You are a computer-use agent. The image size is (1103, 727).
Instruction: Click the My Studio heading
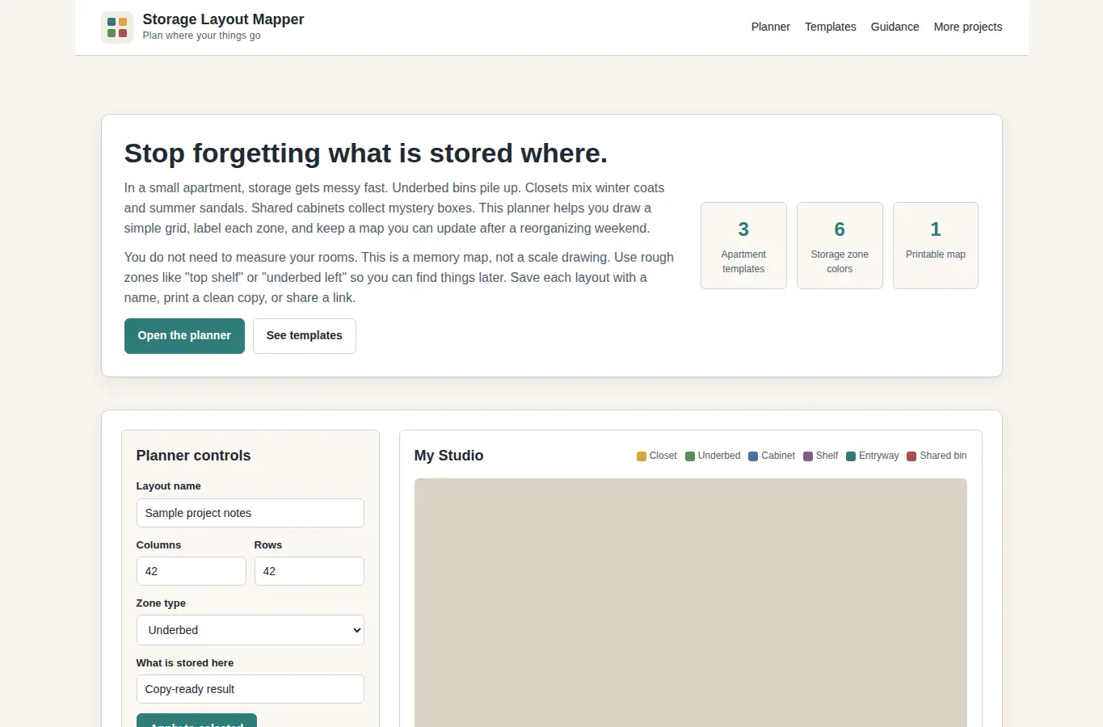pos(448,456)
